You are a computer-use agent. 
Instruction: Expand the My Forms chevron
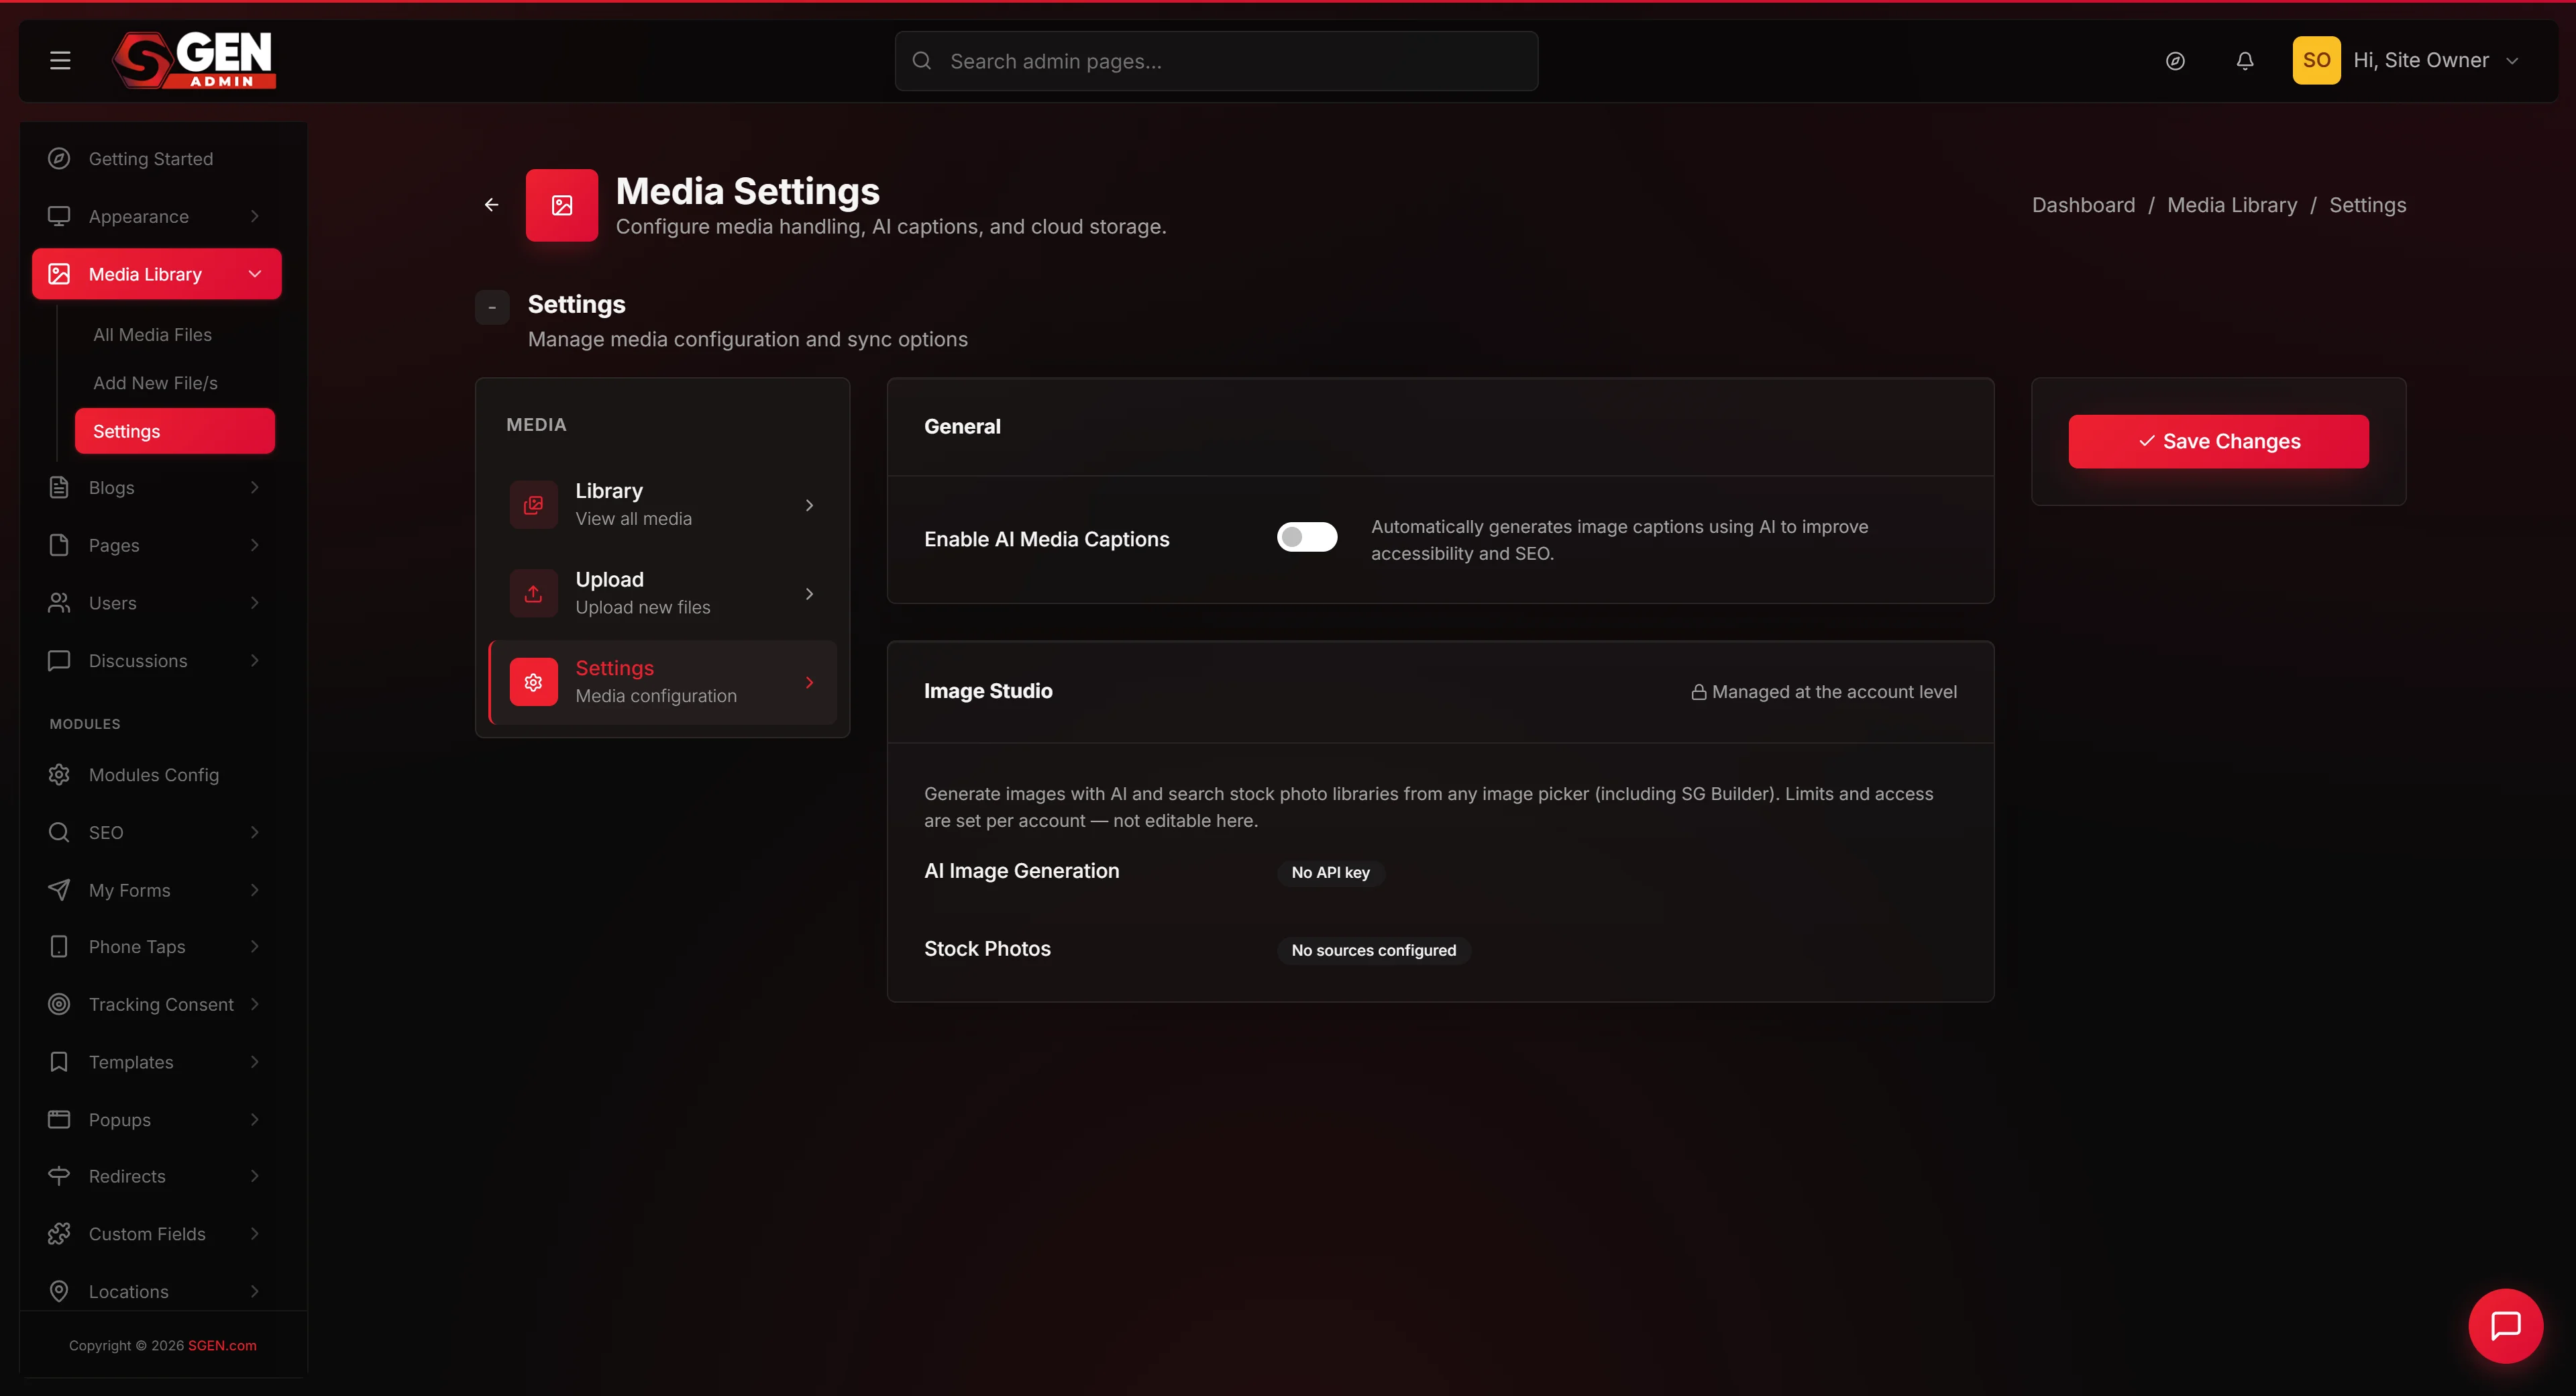pos(254,890)
